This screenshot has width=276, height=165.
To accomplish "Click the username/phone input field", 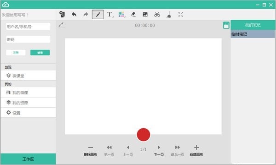I will (28, 27).
